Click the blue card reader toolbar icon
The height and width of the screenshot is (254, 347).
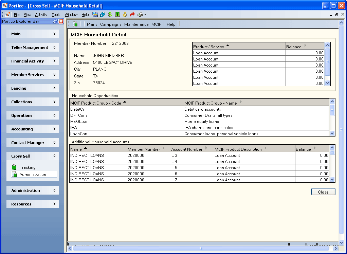(103, 15)
